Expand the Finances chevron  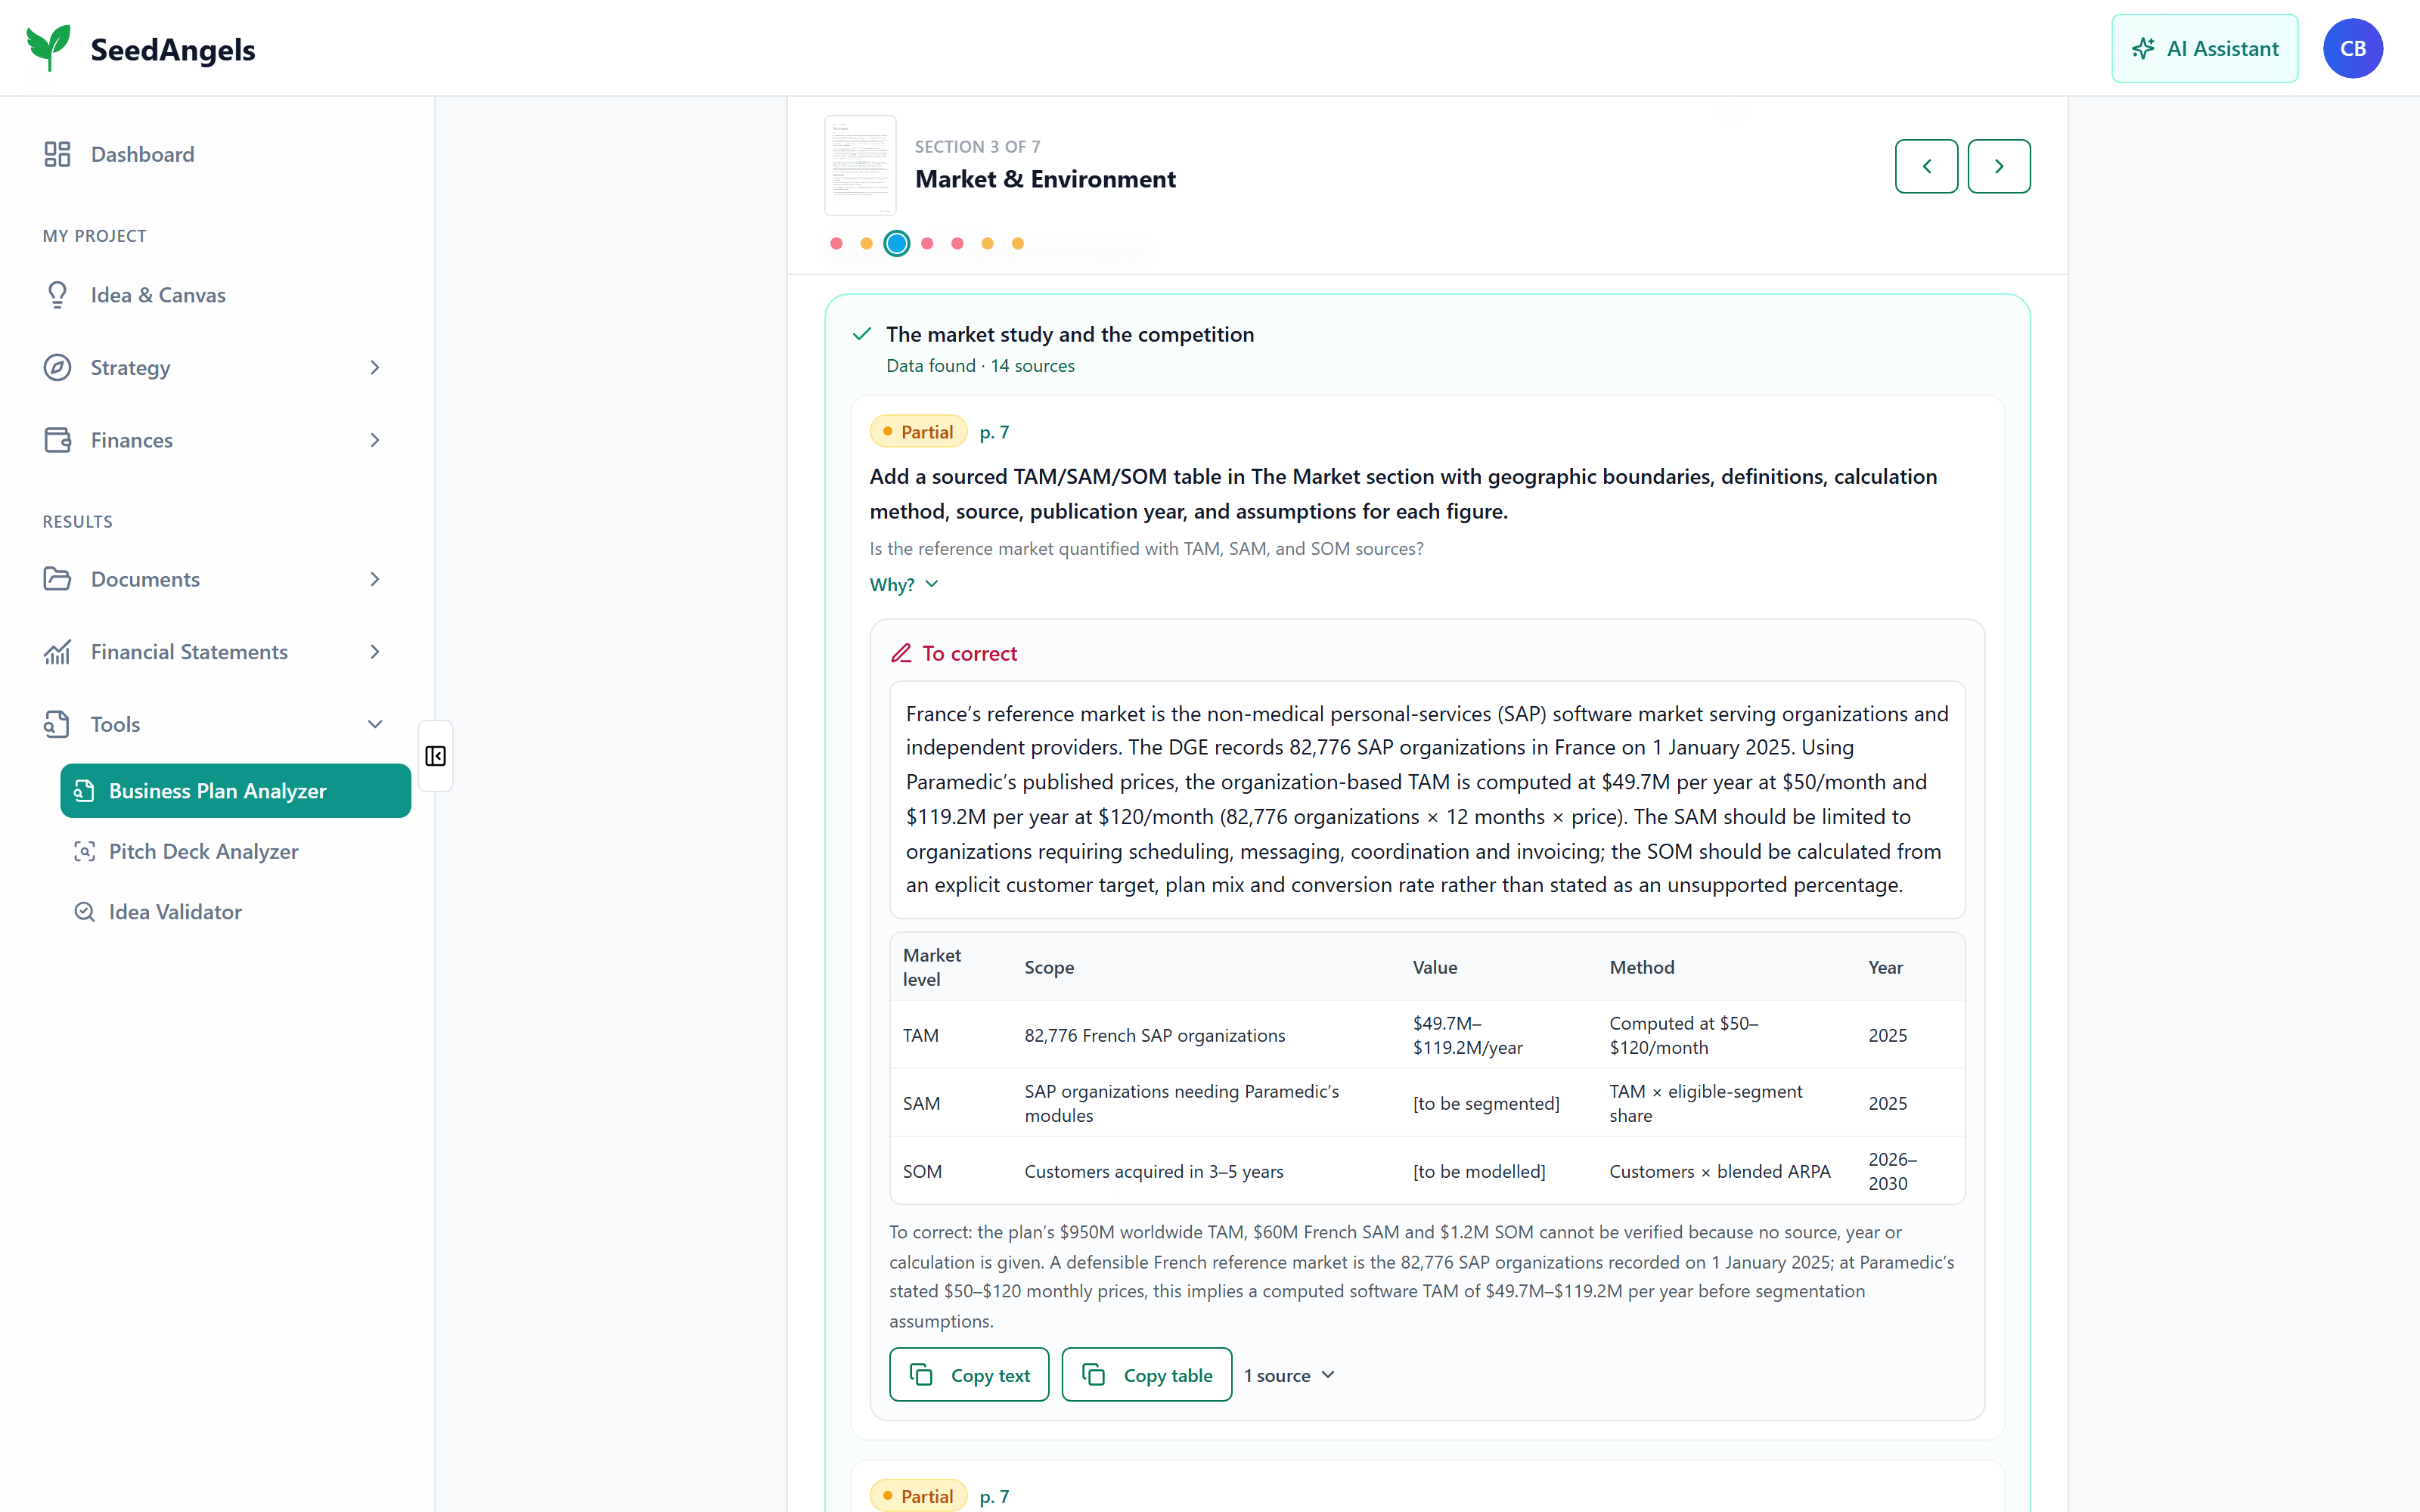click(375, 440)
